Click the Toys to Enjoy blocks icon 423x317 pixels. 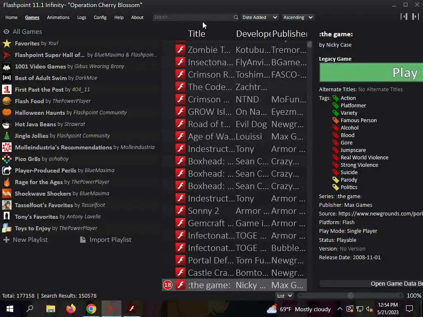coord(7,228)
